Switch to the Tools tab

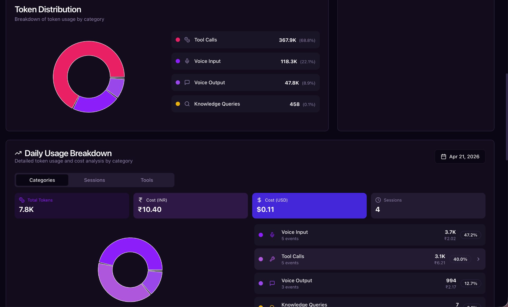(147, 180)
